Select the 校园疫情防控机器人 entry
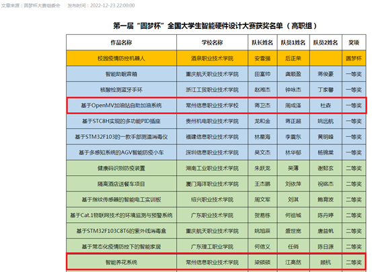The image size is (372, 272). click(x=121, y=58)
